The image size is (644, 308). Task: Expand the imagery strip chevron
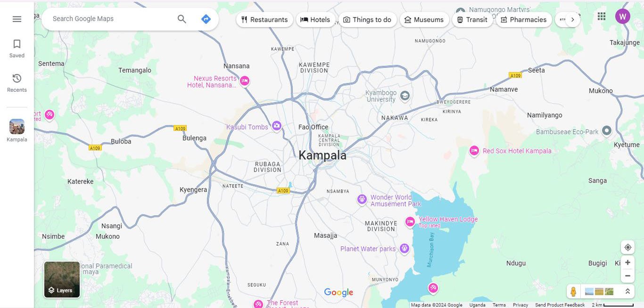pyautogui.click(x=627, y=292)
